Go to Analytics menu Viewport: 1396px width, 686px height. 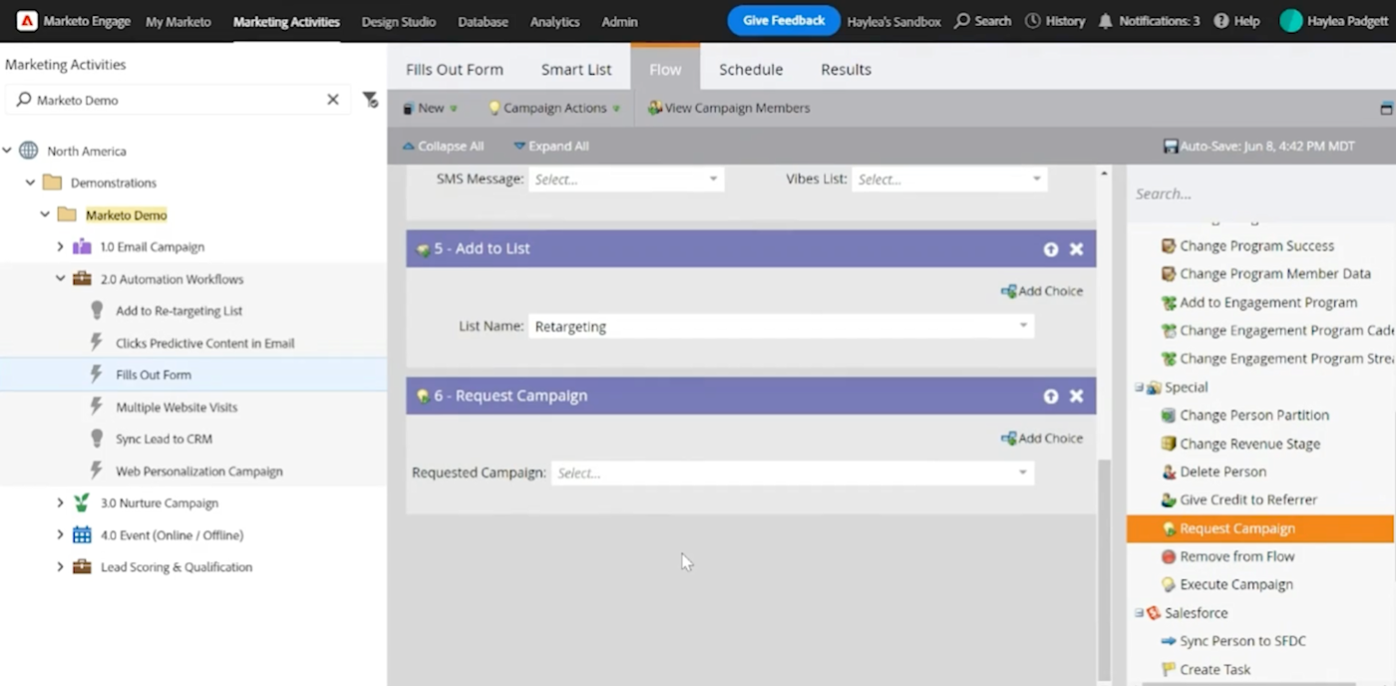[x=554, y=21]
